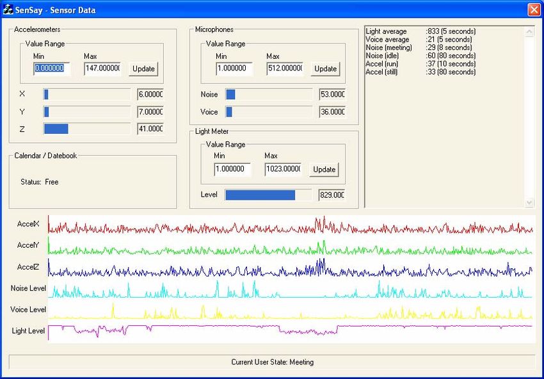Screen dimensions: 544x379
Task: Click the 'Voice average' log line
Action: 419,39
